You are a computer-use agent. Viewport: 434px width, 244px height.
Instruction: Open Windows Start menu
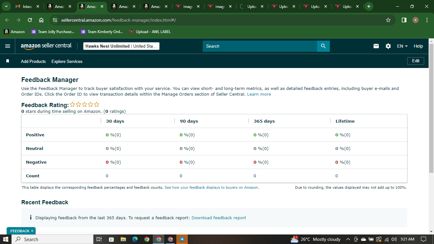point(6,239)
